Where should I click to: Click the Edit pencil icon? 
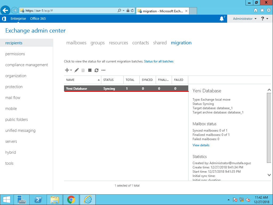(x=77, y=70)
